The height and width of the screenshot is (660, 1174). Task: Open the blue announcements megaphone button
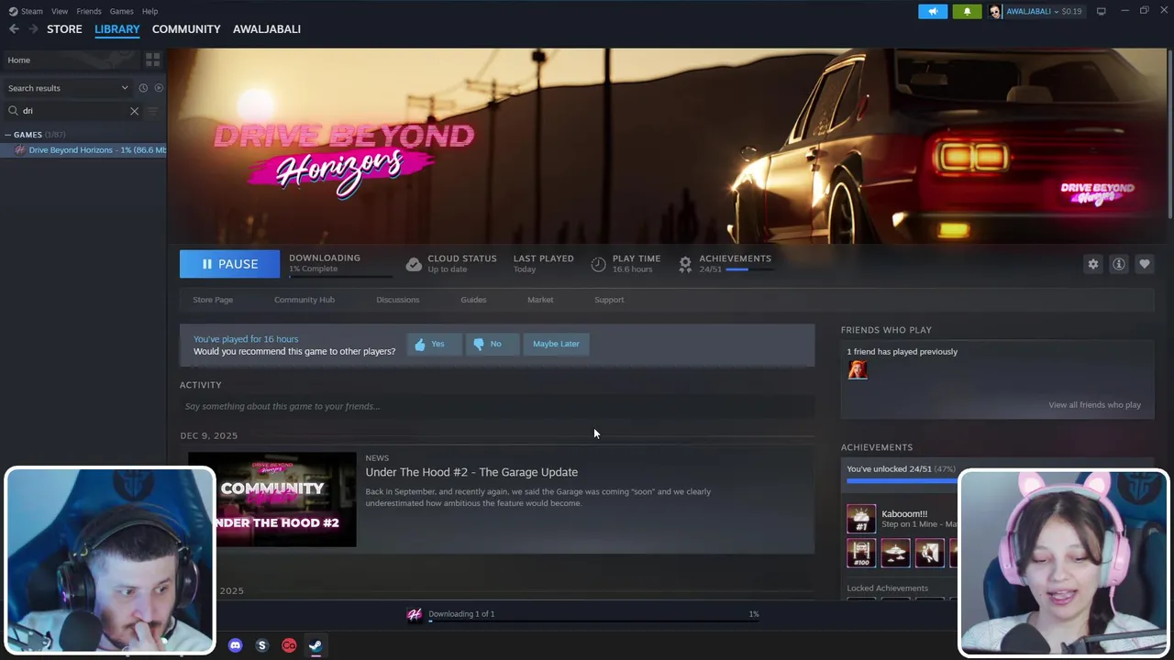pos(933,11)
